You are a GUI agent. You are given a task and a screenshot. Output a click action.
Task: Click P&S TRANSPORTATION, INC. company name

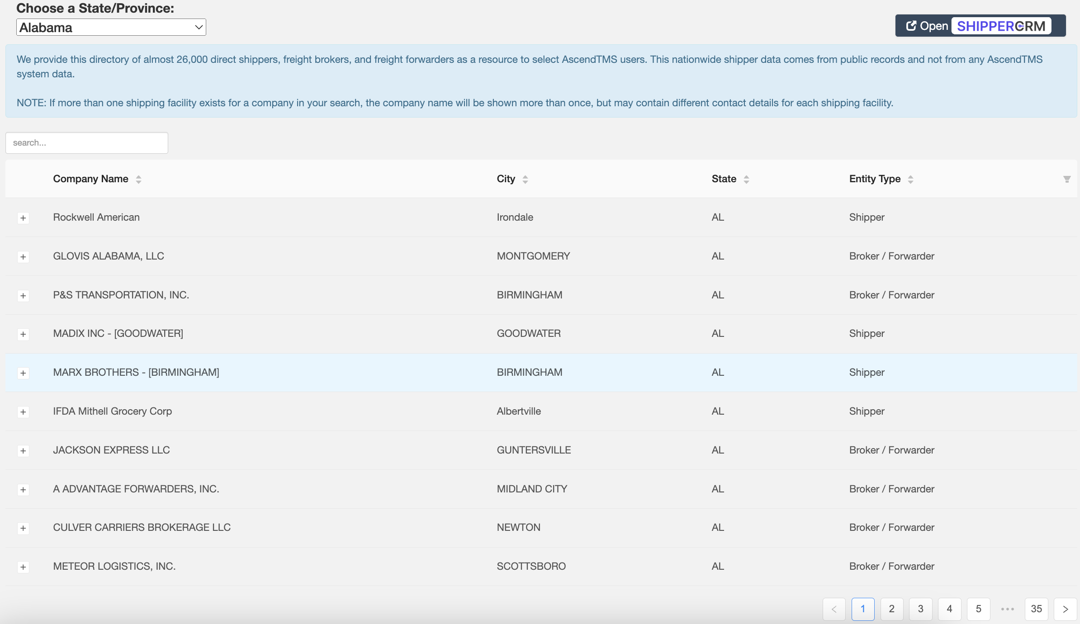(x=121, y=295)
